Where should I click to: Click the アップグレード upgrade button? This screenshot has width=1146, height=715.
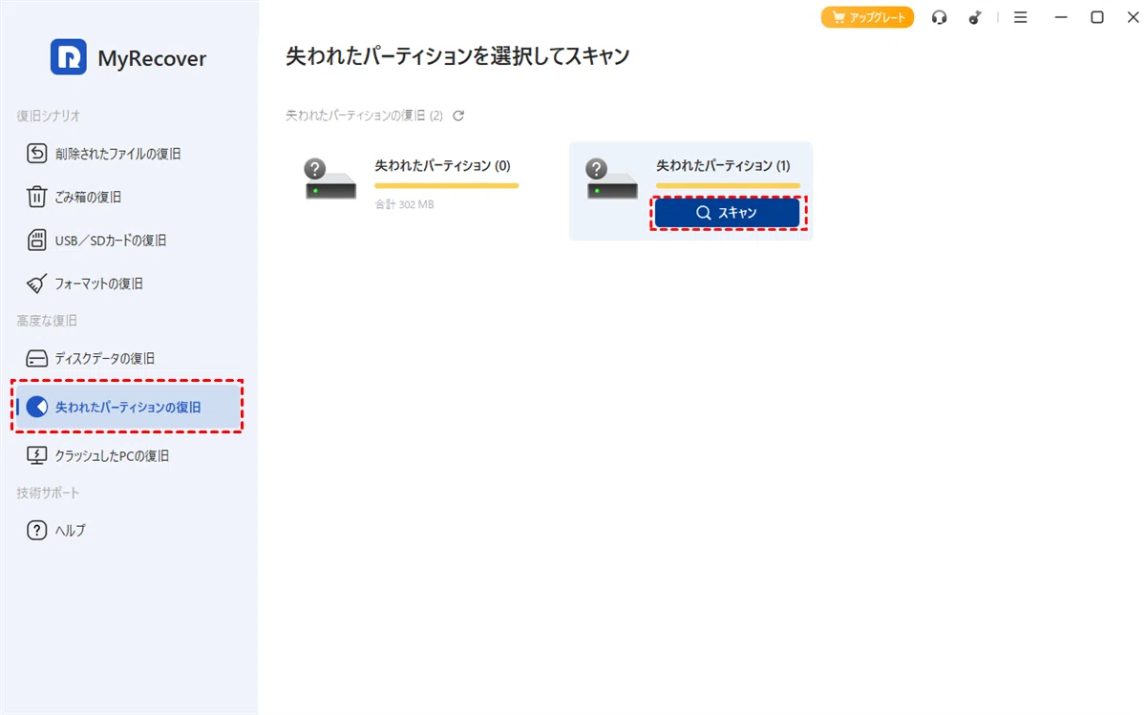click(x=867, y=17)
